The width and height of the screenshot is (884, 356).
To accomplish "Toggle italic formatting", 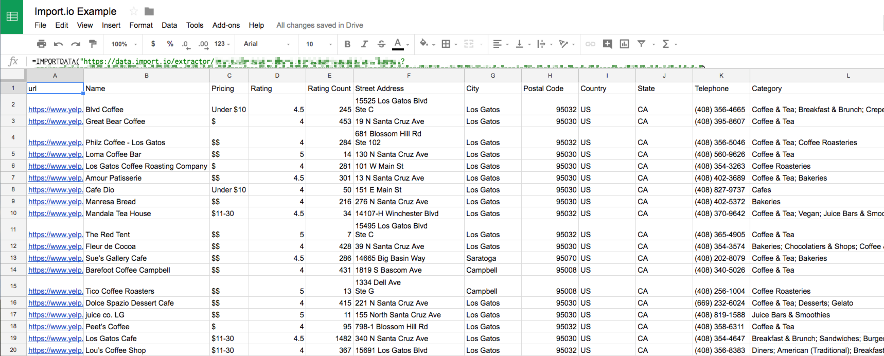I will tap(364, 44).
